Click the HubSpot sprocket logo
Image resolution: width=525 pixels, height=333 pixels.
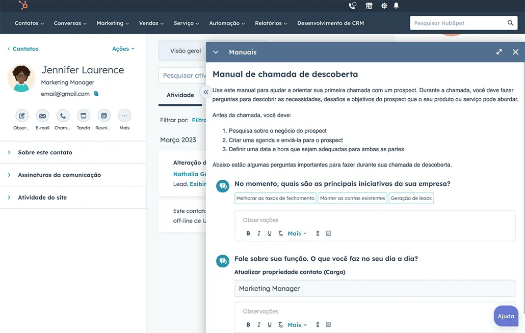pyautogui.click(x=23, y=5)
